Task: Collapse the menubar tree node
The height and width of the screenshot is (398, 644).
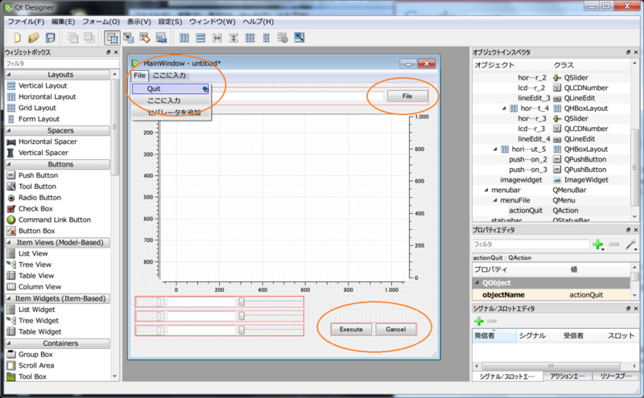Action: (486, 190)
